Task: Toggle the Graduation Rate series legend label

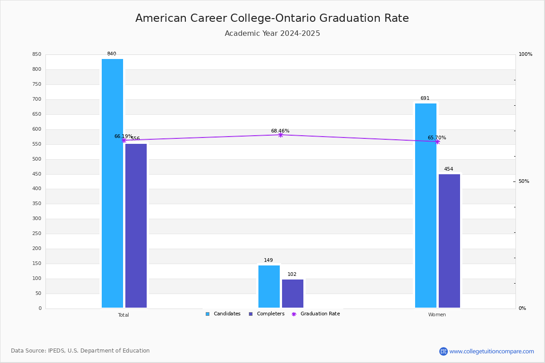Action: (320, 314)
